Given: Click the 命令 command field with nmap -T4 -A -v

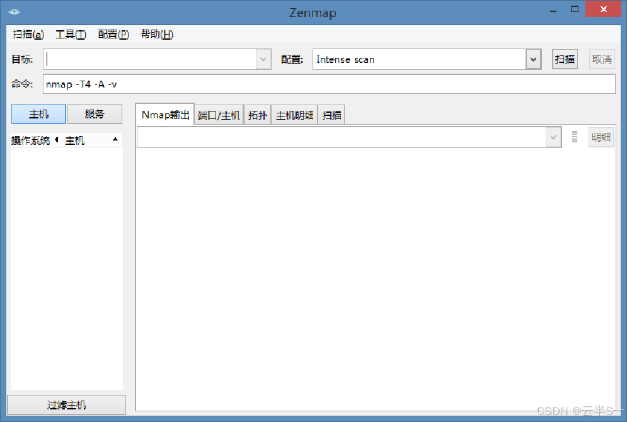Looking at the screenshot, I should pos(329,84).
